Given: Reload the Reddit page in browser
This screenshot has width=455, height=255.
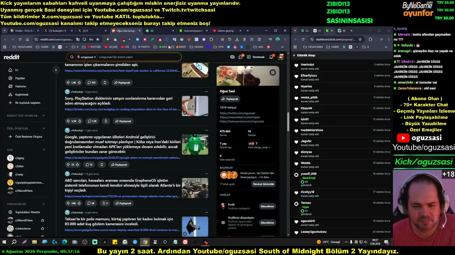Looking at the screenshot, I should [x=20, y=39].
